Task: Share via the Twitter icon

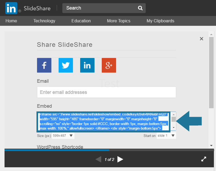Action: 66,65
